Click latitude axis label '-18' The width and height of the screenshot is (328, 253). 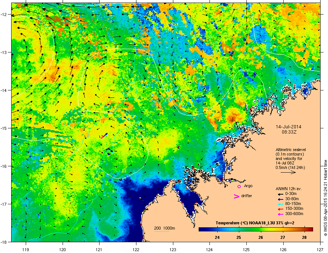(4, 242)
